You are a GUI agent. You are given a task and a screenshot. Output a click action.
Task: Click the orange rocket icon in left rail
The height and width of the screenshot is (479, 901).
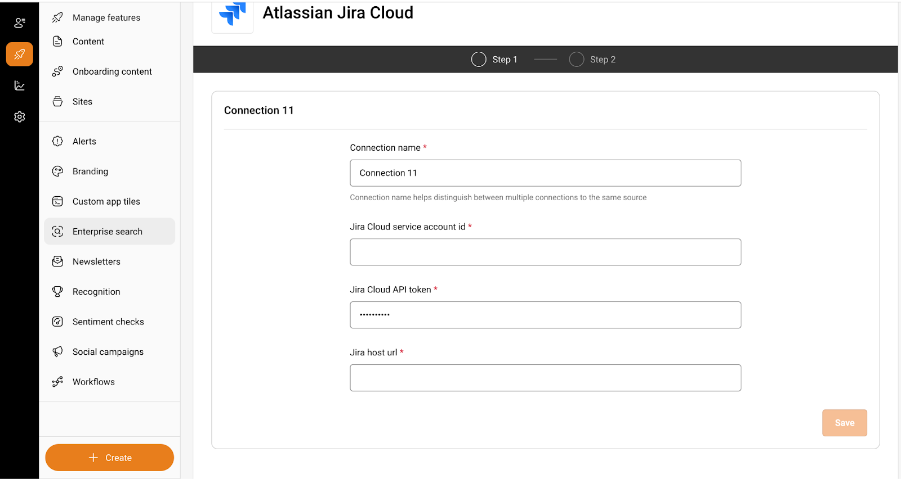coord(20,55)
